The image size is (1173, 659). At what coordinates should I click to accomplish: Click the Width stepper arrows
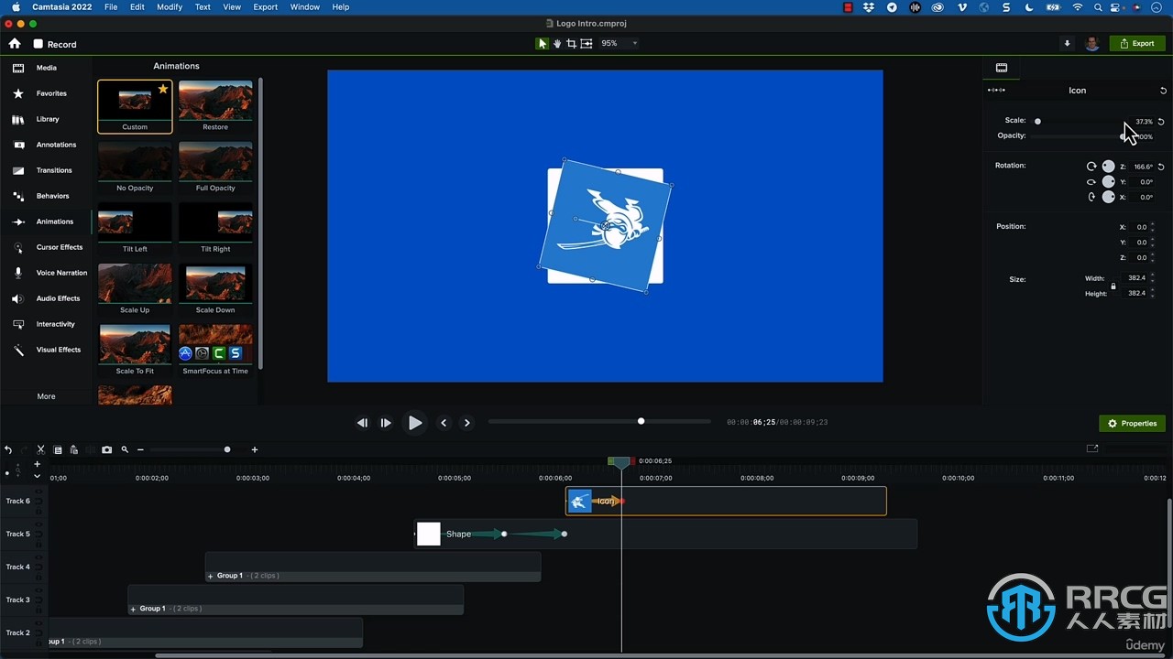click(x=1153, y=278)
